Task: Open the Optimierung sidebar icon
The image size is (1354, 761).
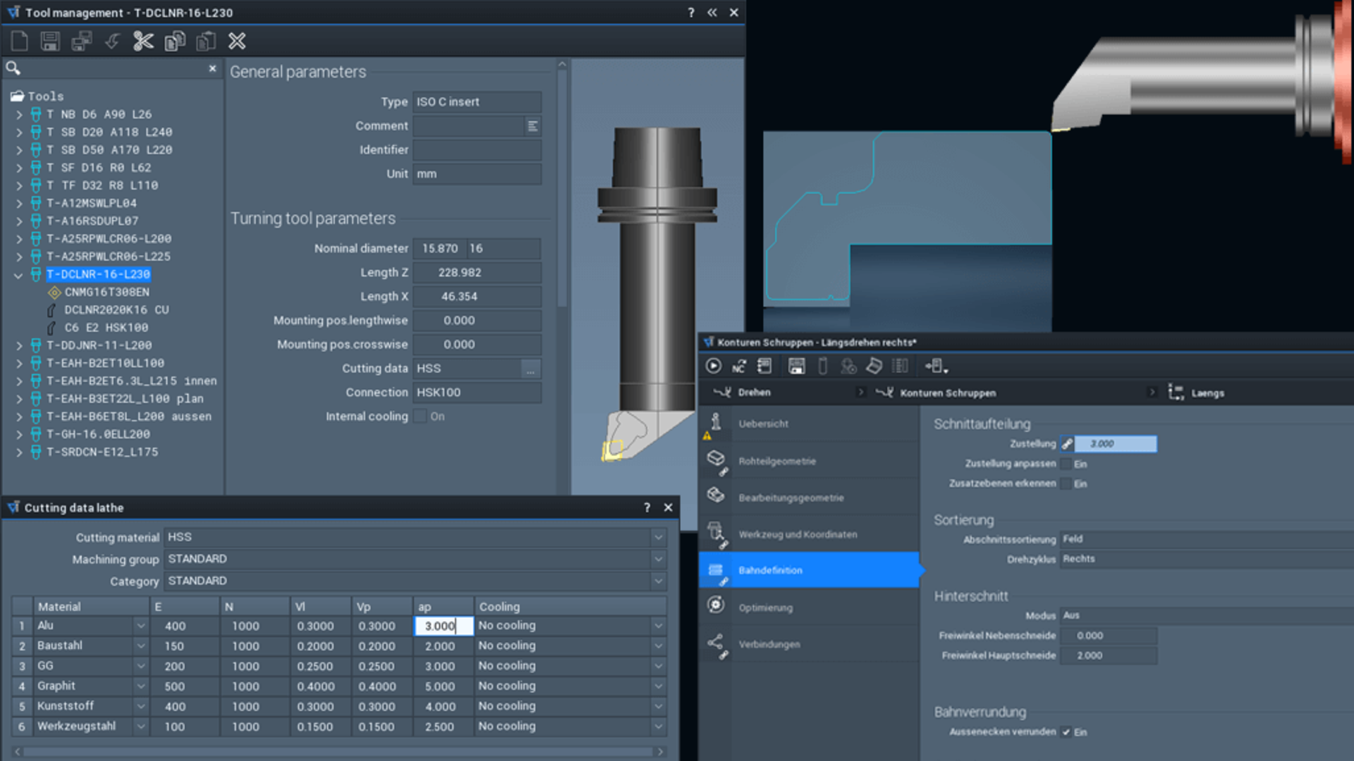Action: (716, 605)
